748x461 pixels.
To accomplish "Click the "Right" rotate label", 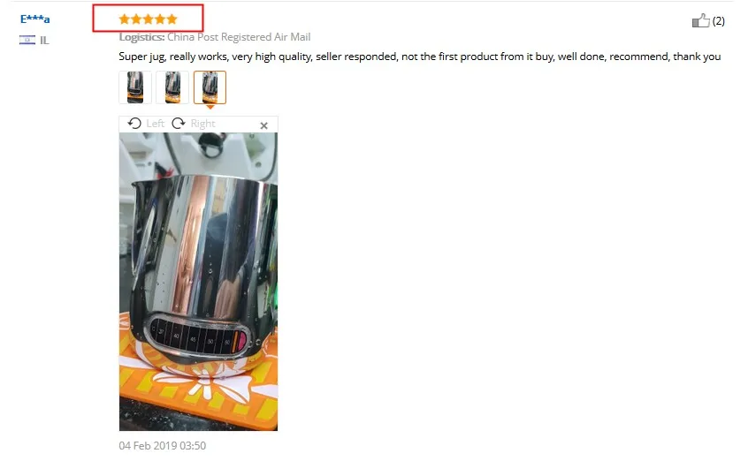I will coord(202,124).
